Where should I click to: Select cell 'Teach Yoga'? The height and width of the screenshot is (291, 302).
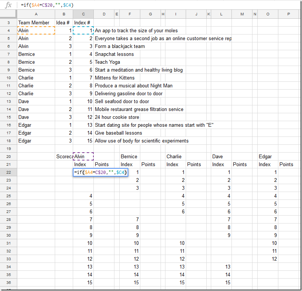(x=107, y=62)
